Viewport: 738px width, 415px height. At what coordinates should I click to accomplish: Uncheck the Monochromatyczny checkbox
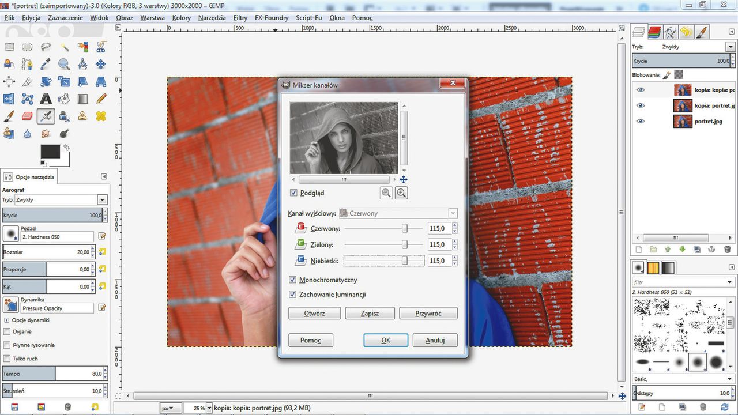pos(293,280)
